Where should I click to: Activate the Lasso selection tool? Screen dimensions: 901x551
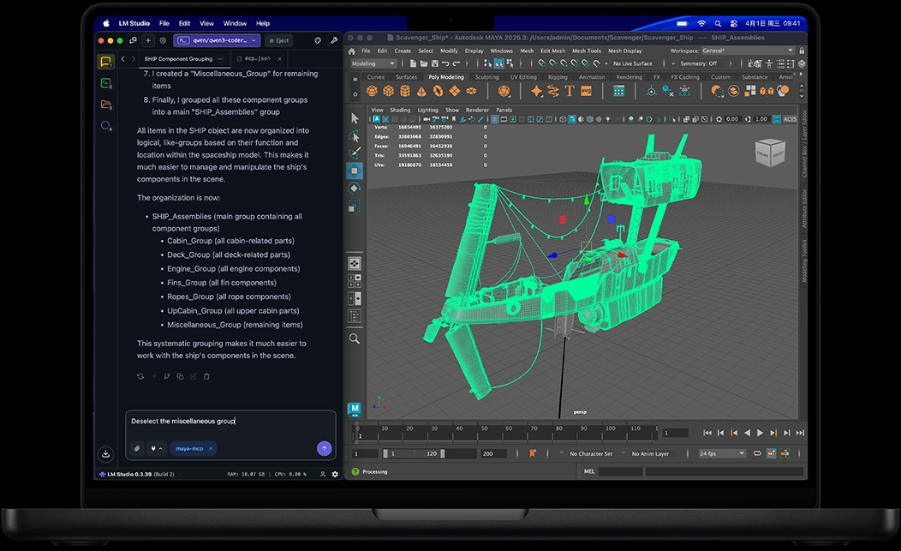(x=355, y=136)
